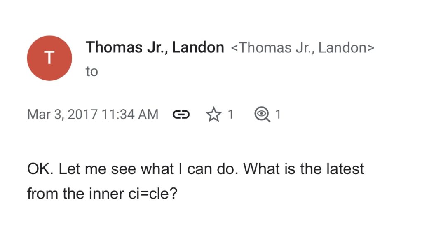Click the gray <Thomas Jr., Landon> address
Screen dimensions: 422x239
[303, 48]
